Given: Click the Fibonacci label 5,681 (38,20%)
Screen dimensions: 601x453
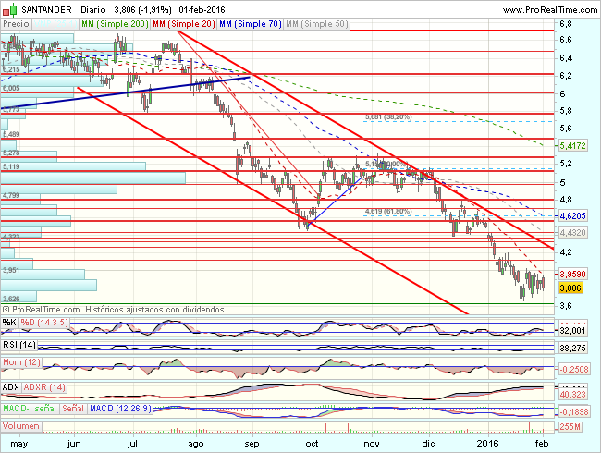Looking at the screenshot, I should pyautogui.click(x=388, y=116).
